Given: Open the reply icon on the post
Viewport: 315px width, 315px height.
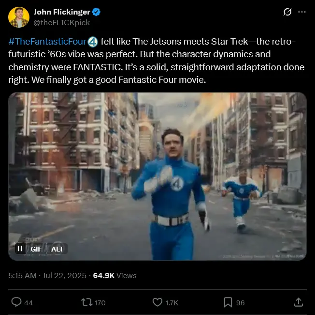Looking at the screenshot, I should click(x=16, y=302).
